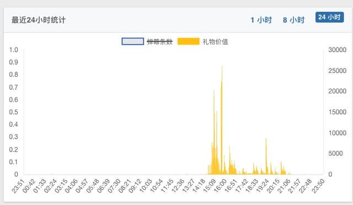Click the yellow 礼物价值 legend swatch

[189, 41]
